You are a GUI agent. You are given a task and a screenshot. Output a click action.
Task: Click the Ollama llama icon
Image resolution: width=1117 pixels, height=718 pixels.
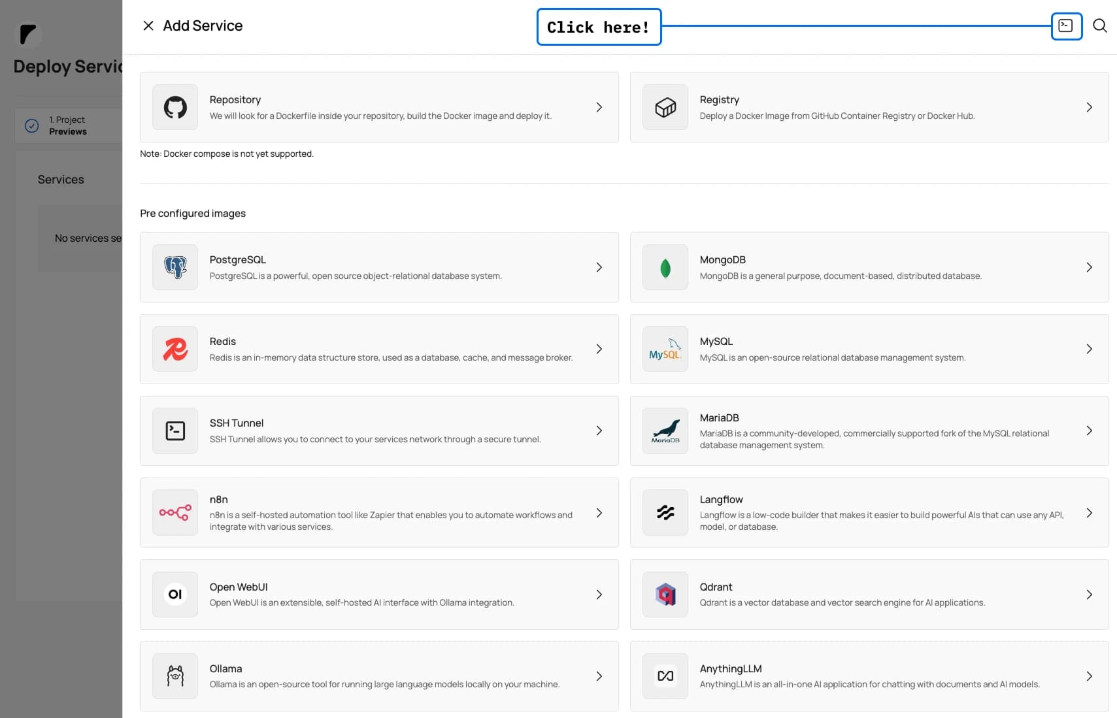click(x=175, y=676)
